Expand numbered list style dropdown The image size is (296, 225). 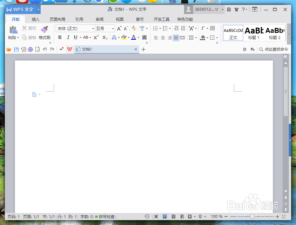pos(170,29)
